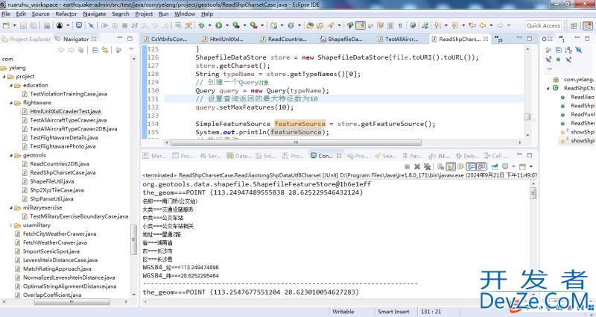The image size is (596, 317).
Task: Select the Java EE perspective icon
Action: (x=588, y=26)
